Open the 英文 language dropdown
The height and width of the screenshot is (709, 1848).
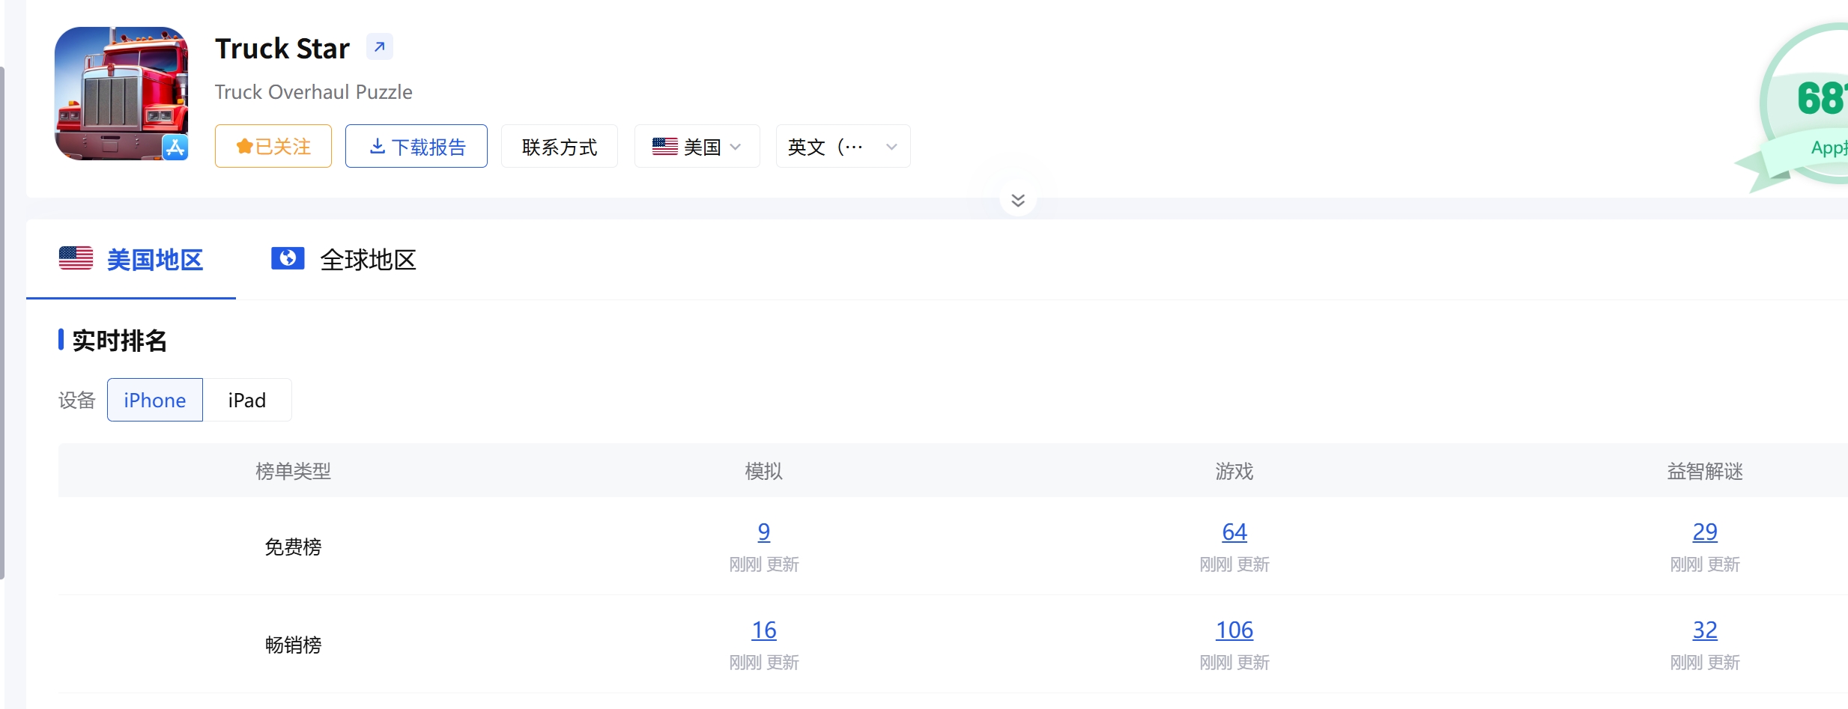pos(843,146)
